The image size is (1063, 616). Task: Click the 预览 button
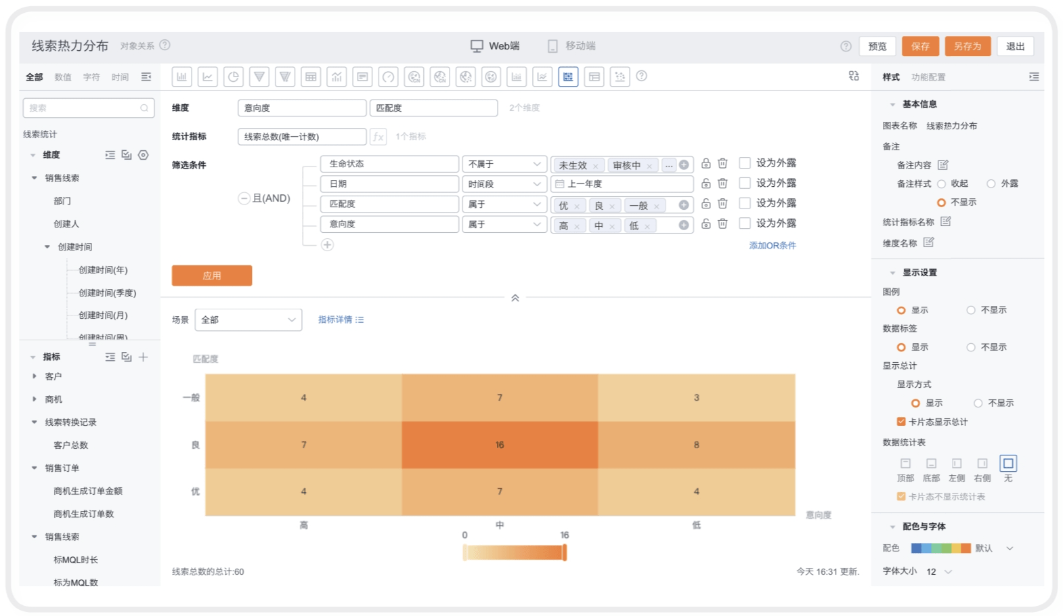point(877,46)
